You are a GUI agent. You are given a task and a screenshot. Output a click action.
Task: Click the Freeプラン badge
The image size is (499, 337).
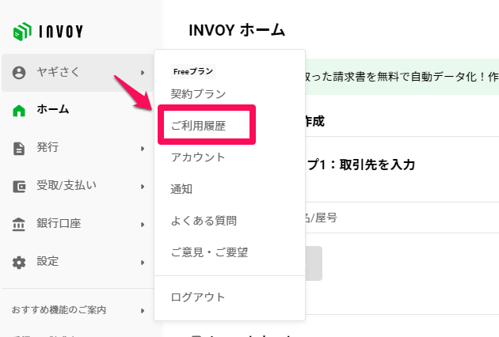click(x=193, y=71)
